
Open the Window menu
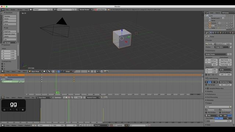tap(20, 10)
